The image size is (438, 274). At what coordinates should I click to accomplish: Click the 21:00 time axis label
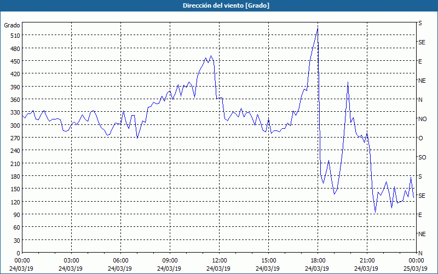click(x=367, y=261)
